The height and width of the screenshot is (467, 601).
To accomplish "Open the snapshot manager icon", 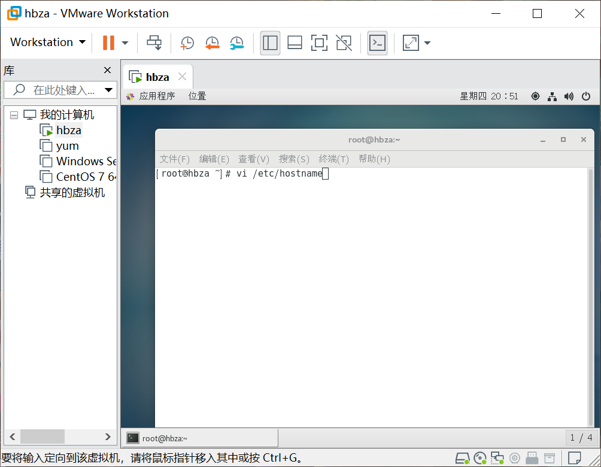I will 237,43.
